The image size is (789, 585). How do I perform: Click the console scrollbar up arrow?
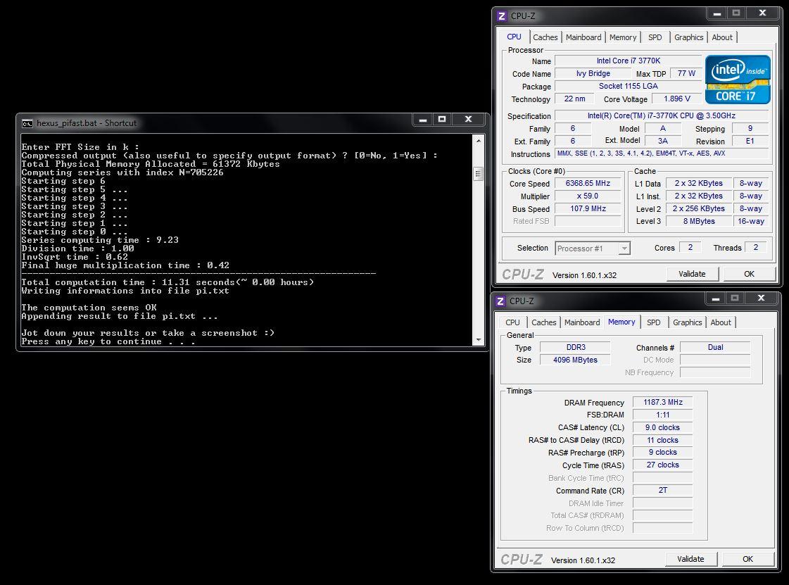[478, 141]
